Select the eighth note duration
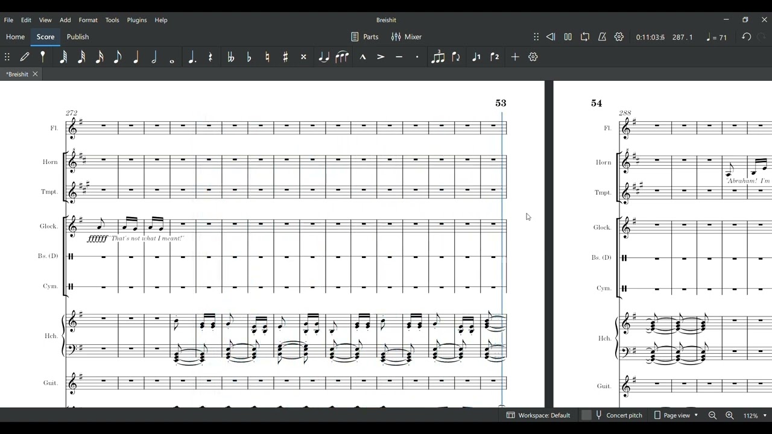 point(118,57)
